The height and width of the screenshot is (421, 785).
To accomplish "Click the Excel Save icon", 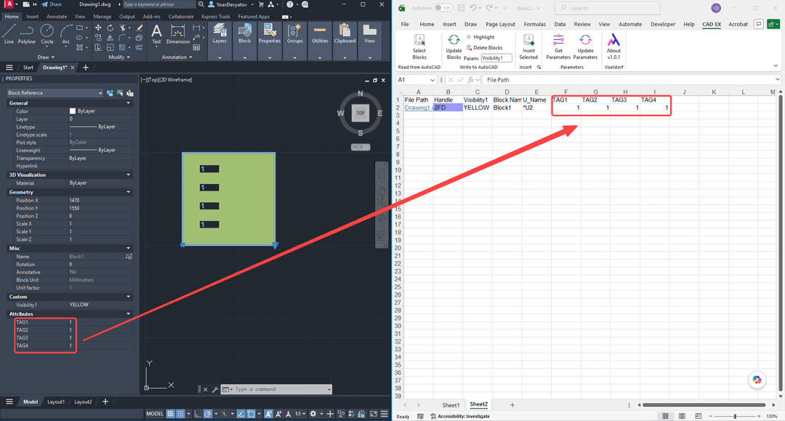I will coord(461,8).
